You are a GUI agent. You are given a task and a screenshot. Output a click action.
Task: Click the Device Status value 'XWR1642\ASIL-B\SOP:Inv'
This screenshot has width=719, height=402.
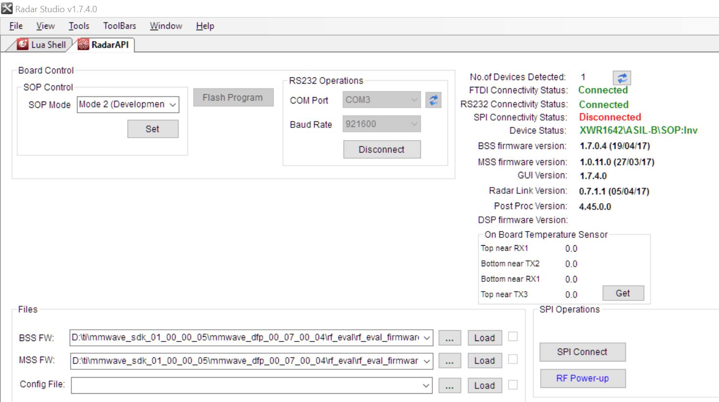(638, 130)
